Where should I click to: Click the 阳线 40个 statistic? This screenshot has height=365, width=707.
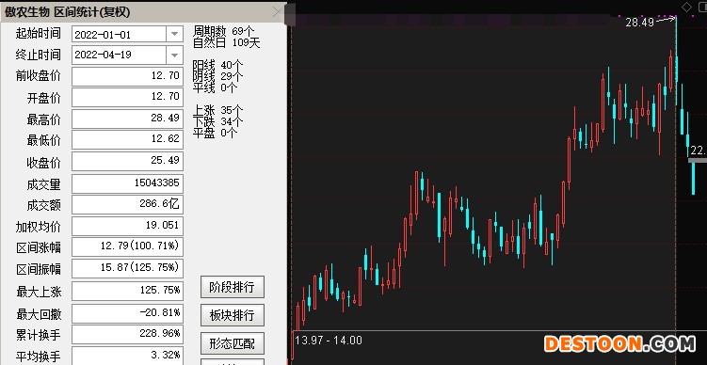tap(217, 66)
